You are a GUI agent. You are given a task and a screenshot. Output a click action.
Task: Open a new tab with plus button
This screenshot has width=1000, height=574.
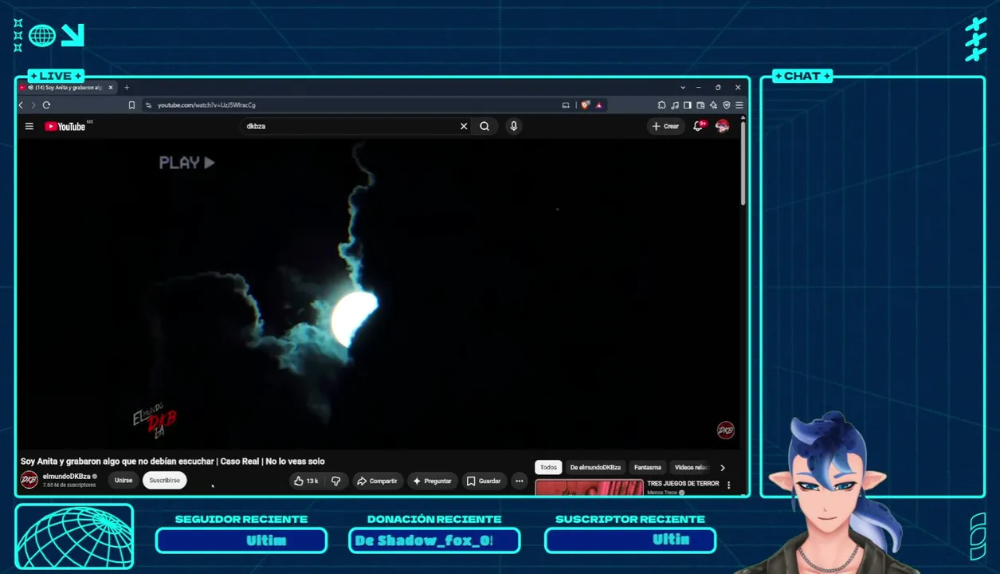pyautogui.click(x=126, y=88)
